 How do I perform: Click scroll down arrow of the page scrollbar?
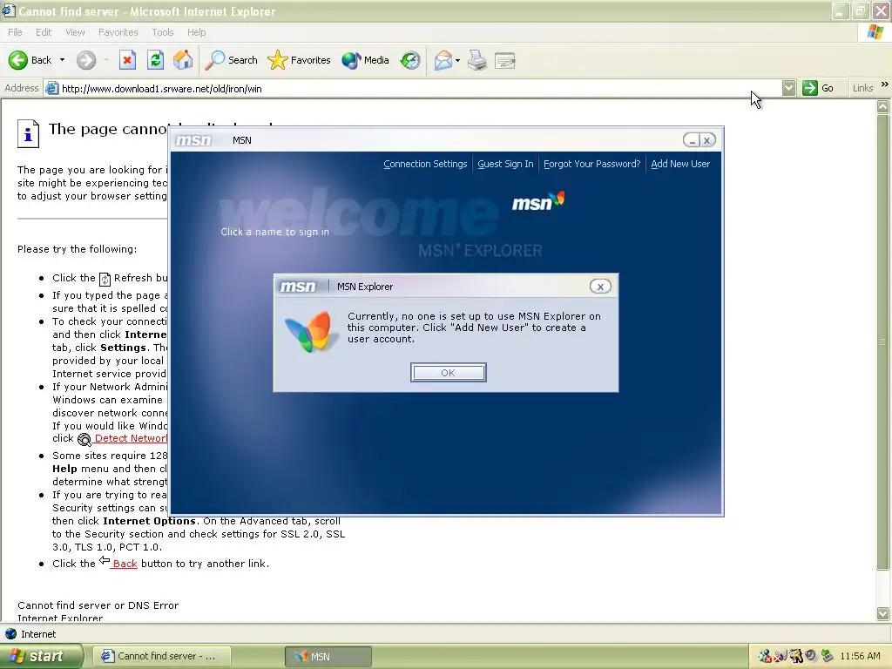pyautogui.click(x=883, y=613)
